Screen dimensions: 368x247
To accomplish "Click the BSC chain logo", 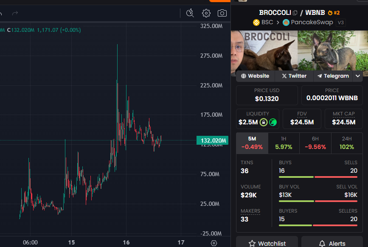I will tap(256, 22).
